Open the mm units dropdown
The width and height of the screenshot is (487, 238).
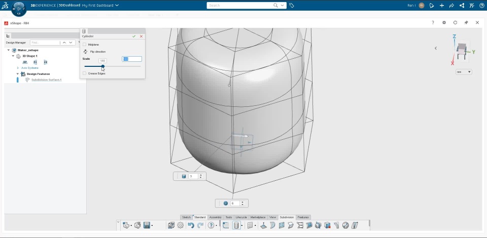coord(464,72)
